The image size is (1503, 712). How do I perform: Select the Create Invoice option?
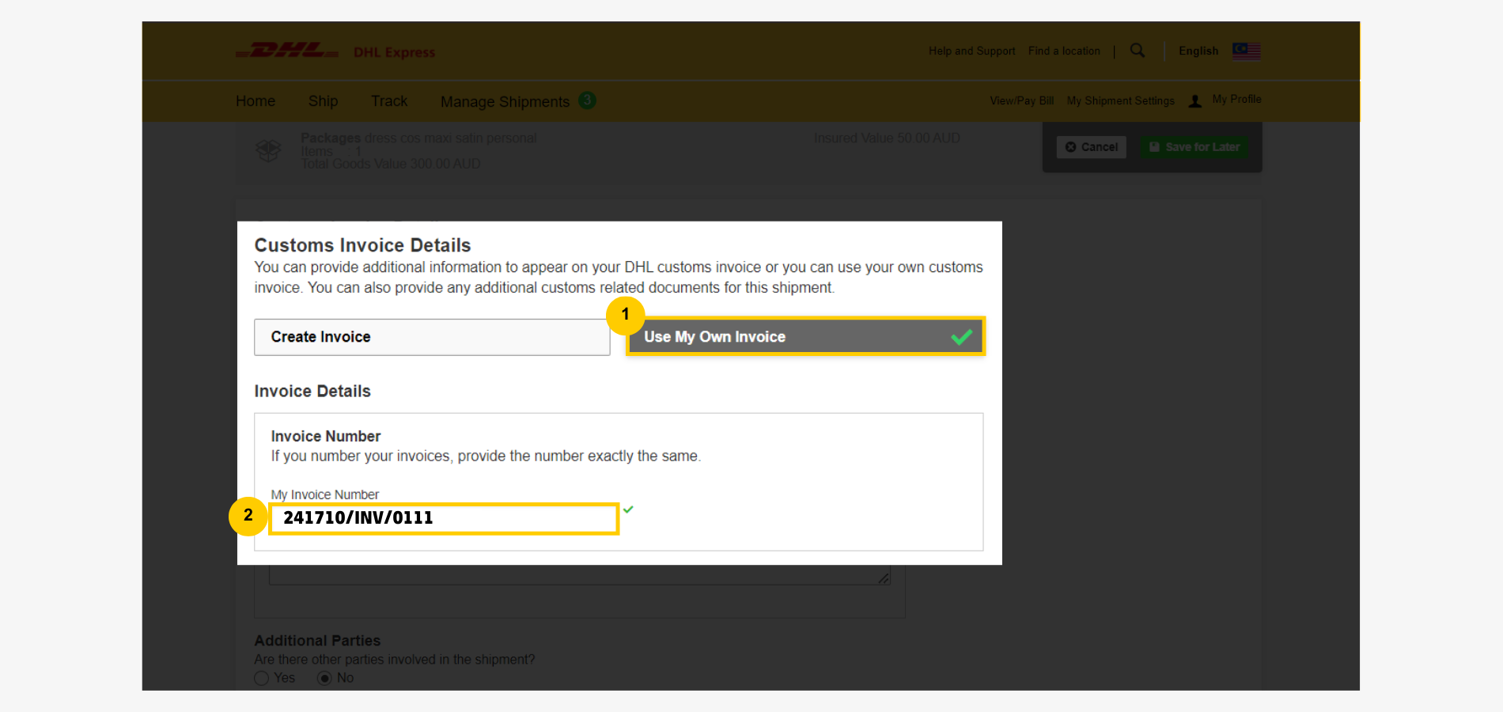(x=432, y=337)
